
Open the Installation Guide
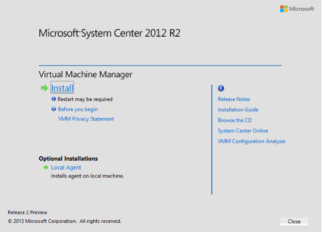click(x=238, y=110)
